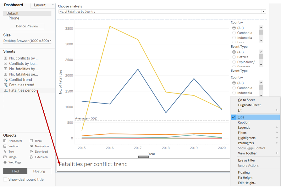The height and width of the screenshot is (187, 281).
Task: Open the Conflict trend sheet item
Action: point(20,80)
